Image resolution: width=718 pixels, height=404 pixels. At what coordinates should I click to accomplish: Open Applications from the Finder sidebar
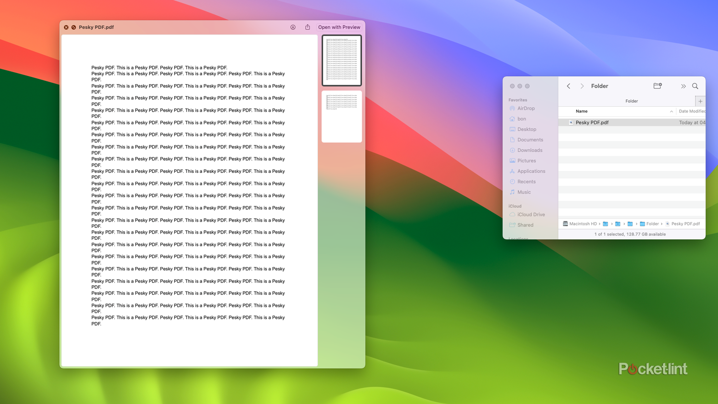(x=527, y=171)
